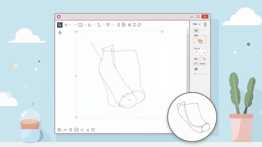Screen dimensions: 262x147
Task: Click the layers list icon at bottom
Action: point(76,130)
